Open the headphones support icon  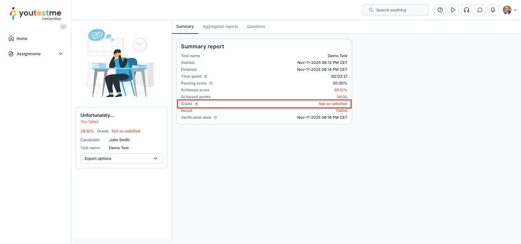466,10
